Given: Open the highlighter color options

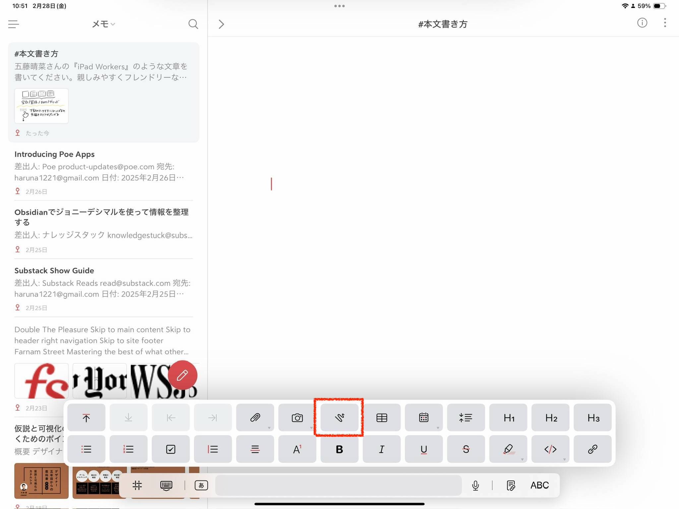Looking at the screenshot, I should pyautogui.click(x=508, y=449).
